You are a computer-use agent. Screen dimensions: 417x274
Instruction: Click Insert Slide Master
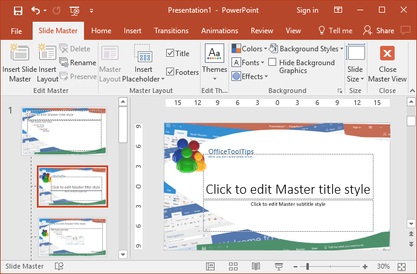pyautogui.click(x=20, y=64)
